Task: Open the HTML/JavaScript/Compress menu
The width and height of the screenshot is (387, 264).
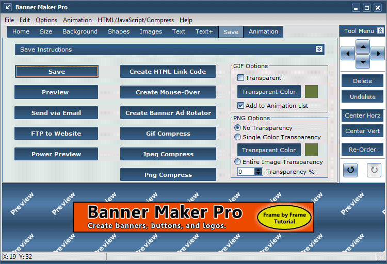Action: (x=136, y=20)
